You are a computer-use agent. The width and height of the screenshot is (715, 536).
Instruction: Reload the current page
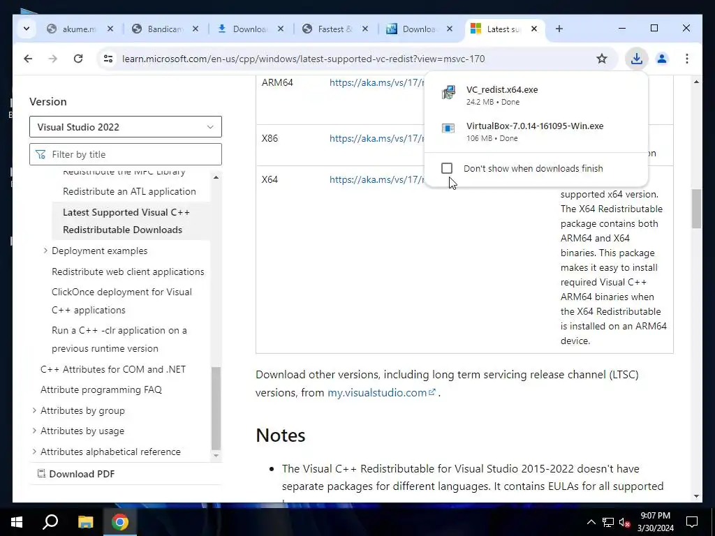coord(78,59)
